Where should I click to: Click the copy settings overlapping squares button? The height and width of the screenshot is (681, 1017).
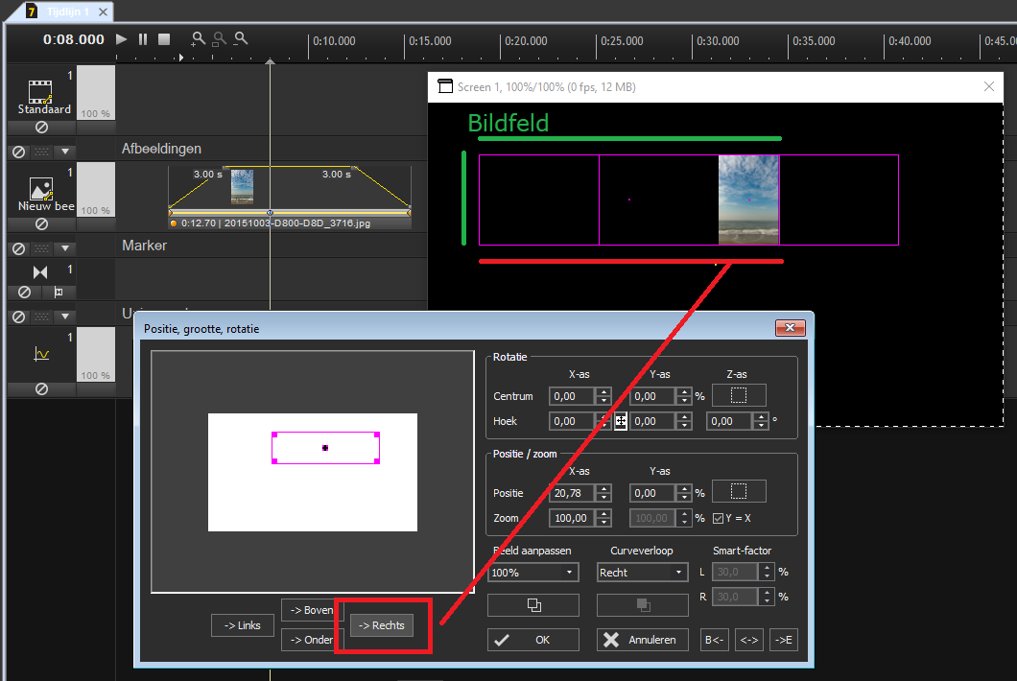(533, 605)
